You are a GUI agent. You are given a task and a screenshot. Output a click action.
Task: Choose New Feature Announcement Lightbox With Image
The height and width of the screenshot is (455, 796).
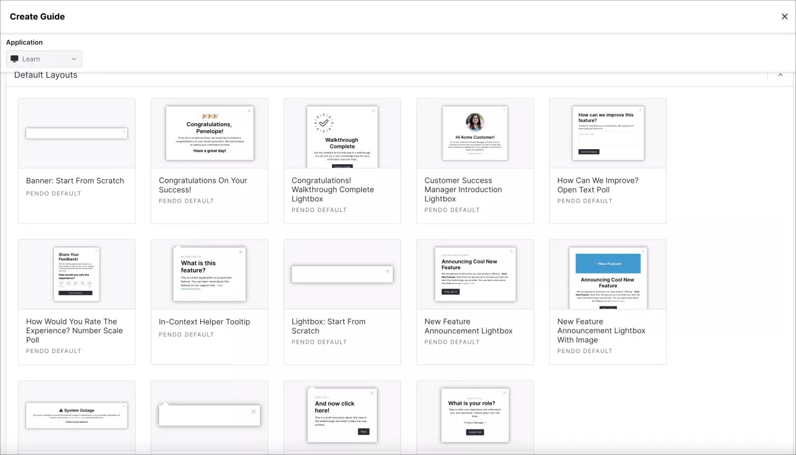tap(608, 274)
